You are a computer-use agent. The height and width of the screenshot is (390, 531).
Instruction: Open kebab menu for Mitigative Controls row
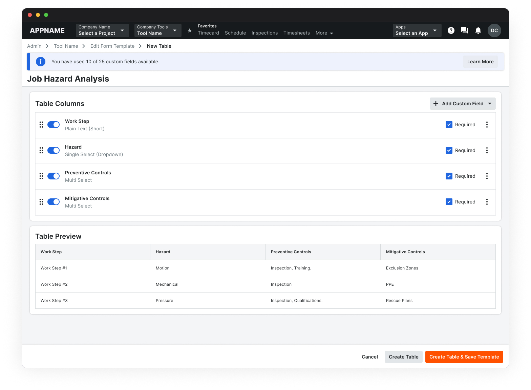coord(487,202)
